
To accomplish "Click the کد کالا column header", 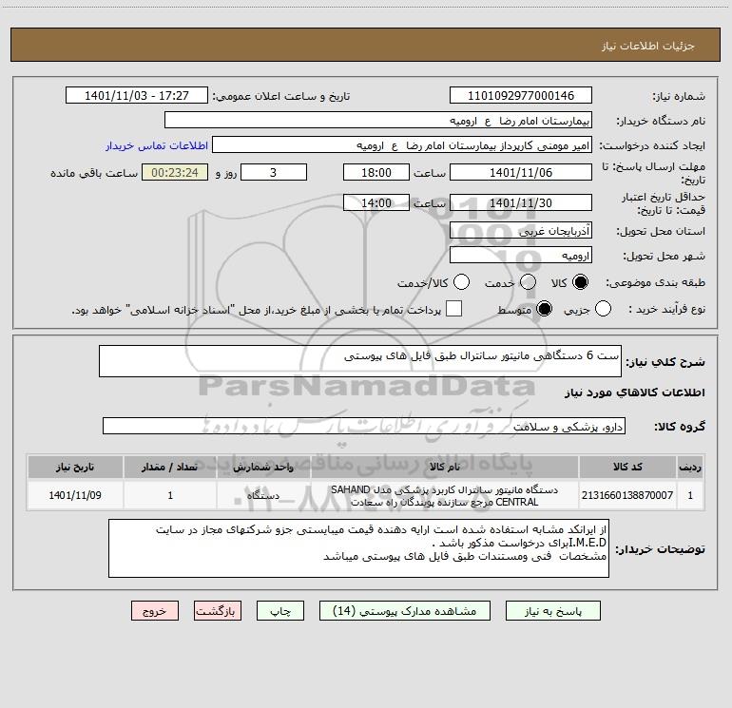I will tap(627, 467).
